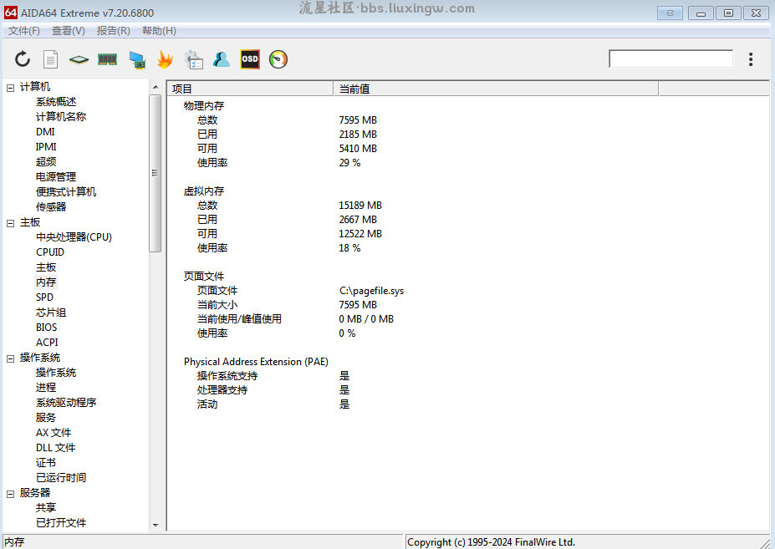Select 共享 in the tree
The width and height of the screenshot is (775, 549).
[x=45, y=507]
